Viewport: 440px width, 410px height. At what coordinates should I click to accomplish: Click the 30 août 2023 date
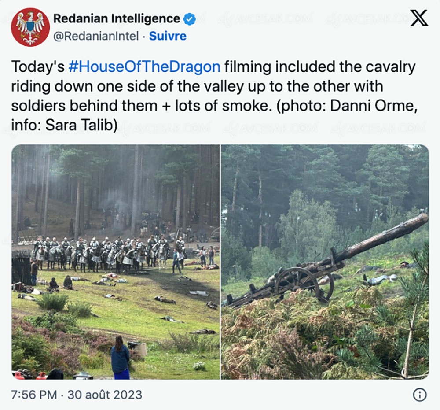click(x=104, y=395)
